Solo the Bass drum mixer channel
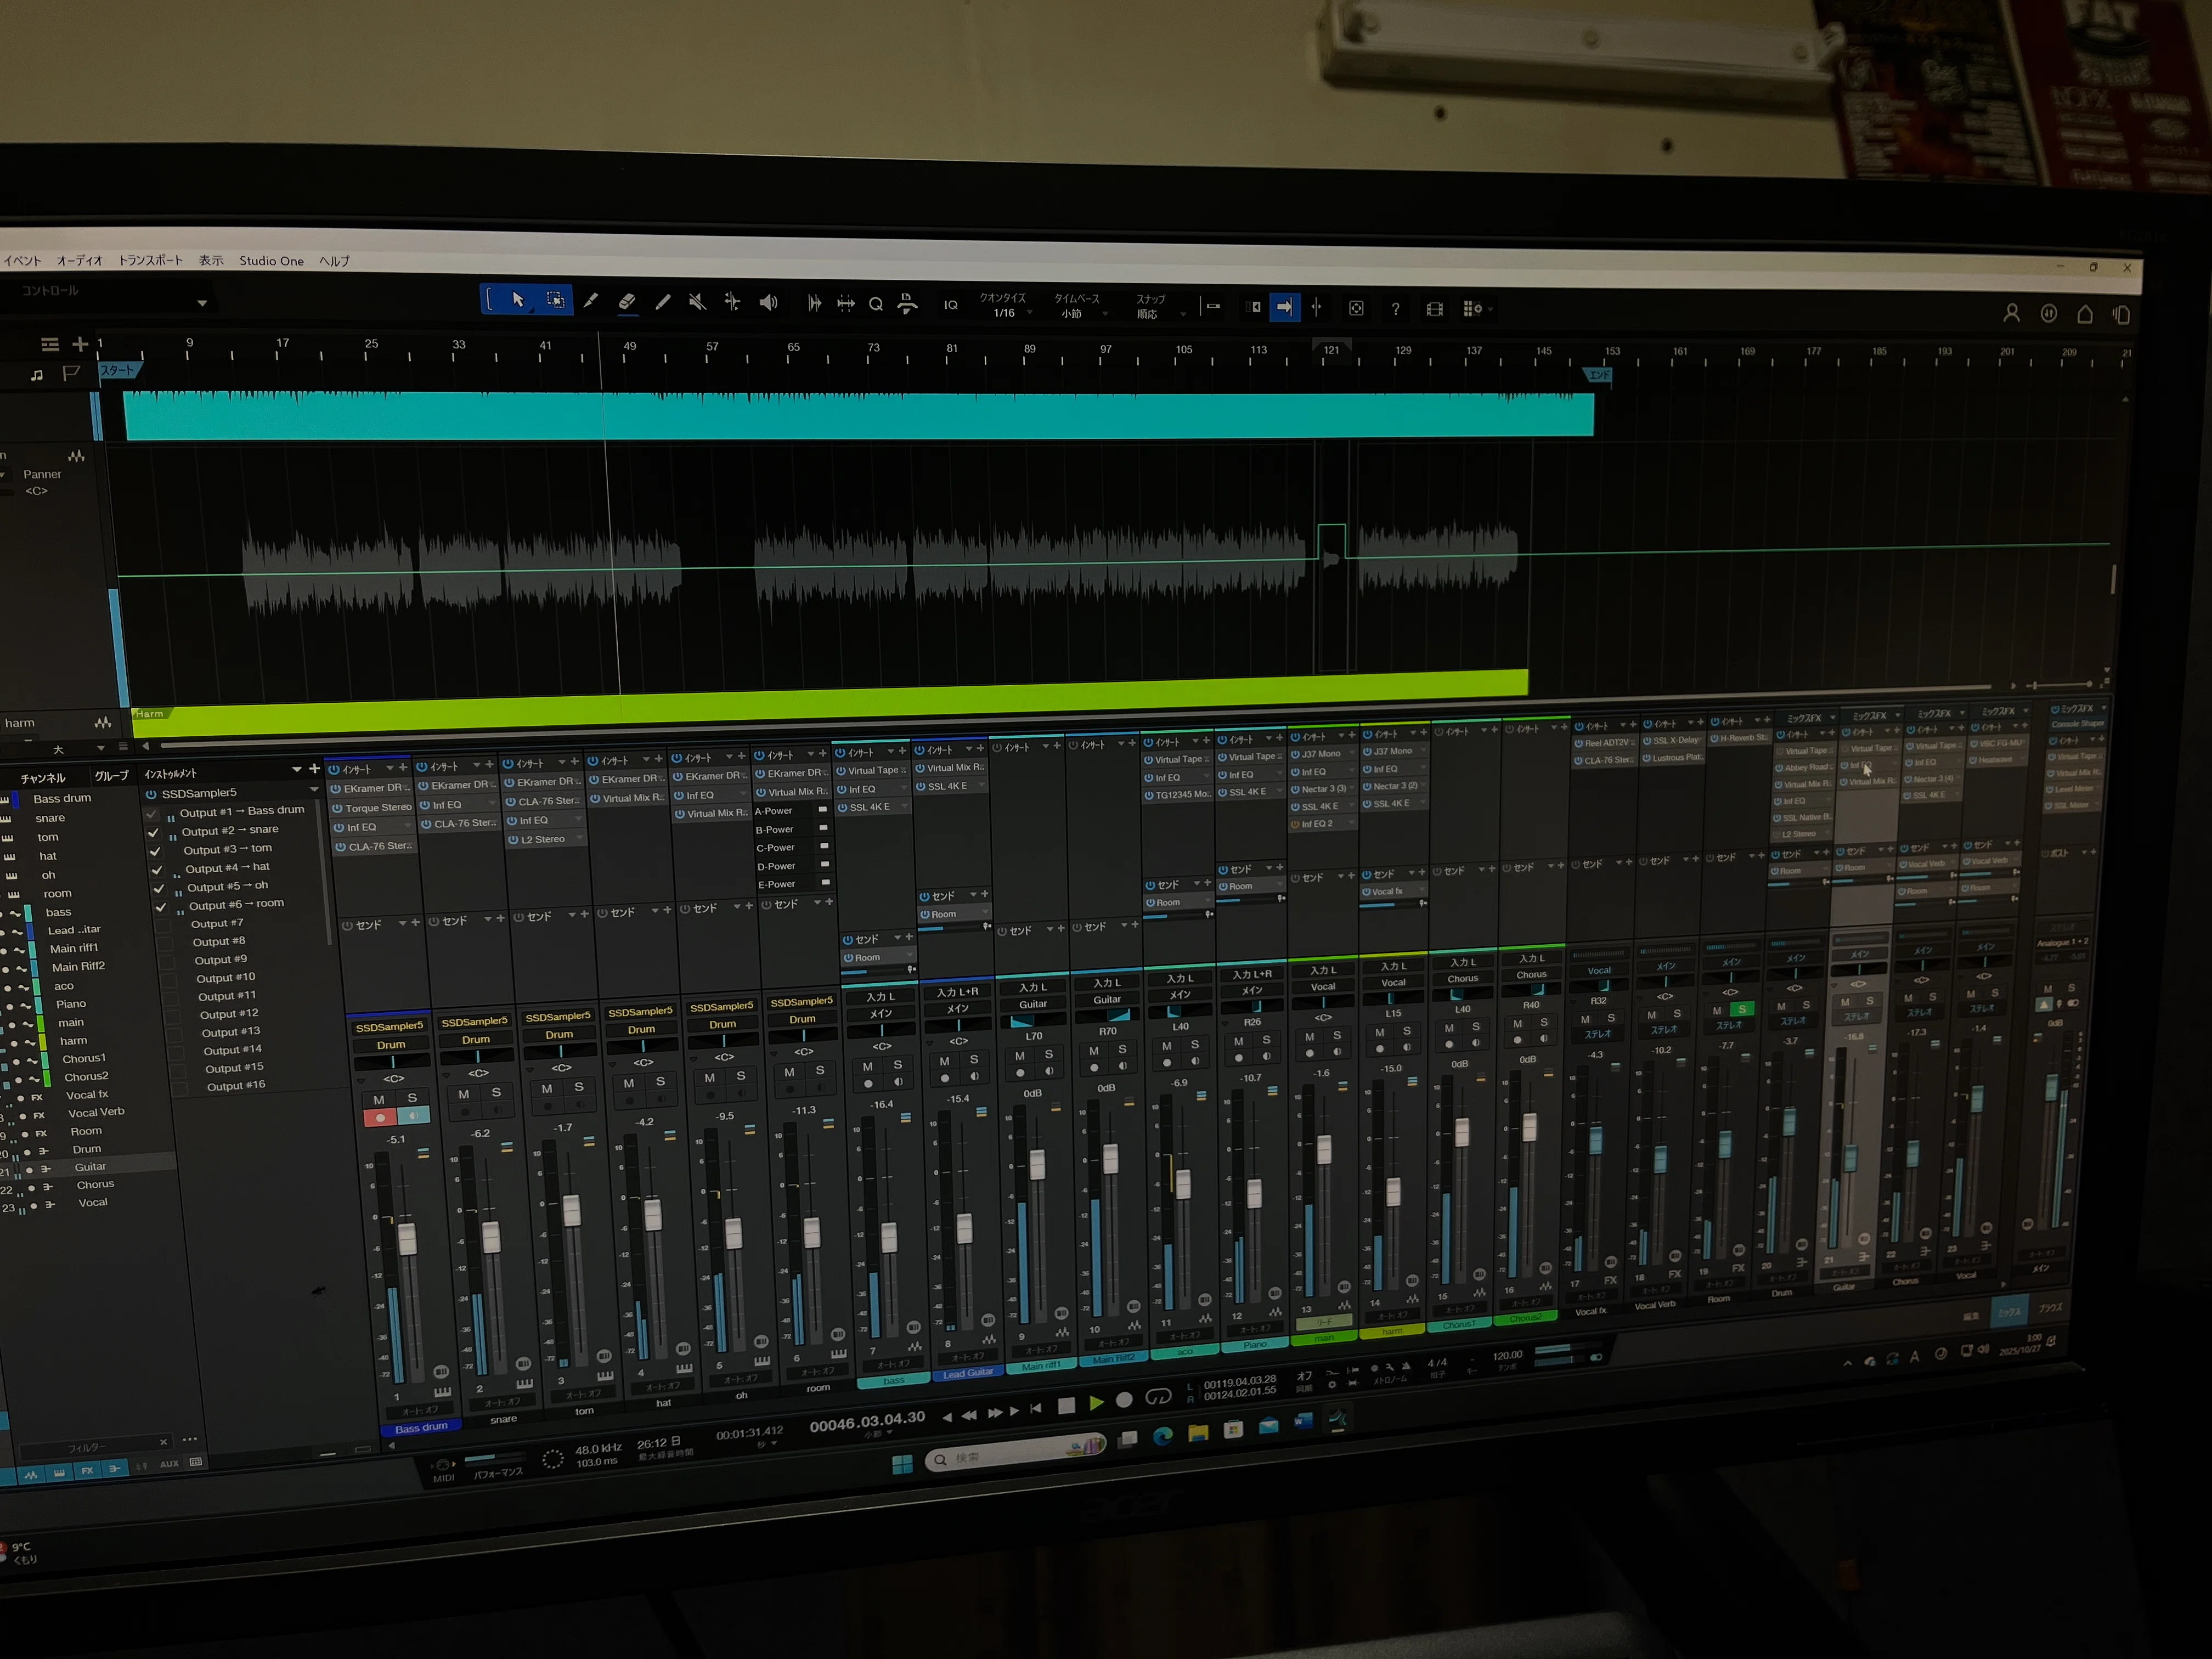The width and height of the screenshot is (2212, 1659). click(x=412, y=1098)
